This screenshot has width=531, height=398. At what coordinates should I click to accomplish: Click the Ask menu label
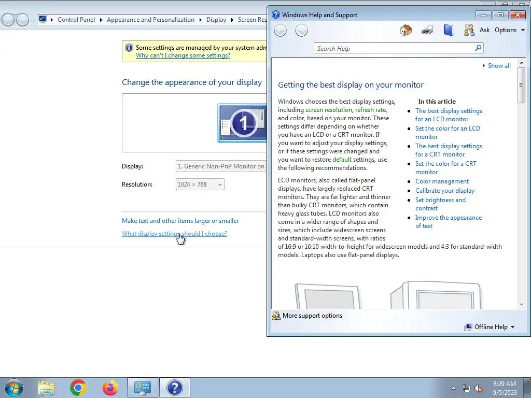coord(485,30)
